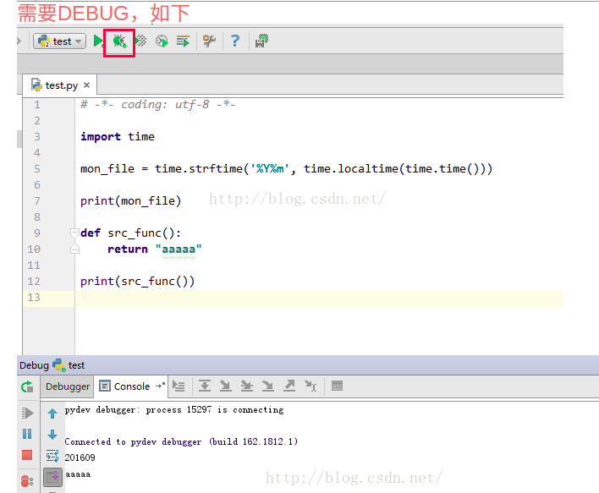Toggle scroll to end of console

tap(52, 477)
